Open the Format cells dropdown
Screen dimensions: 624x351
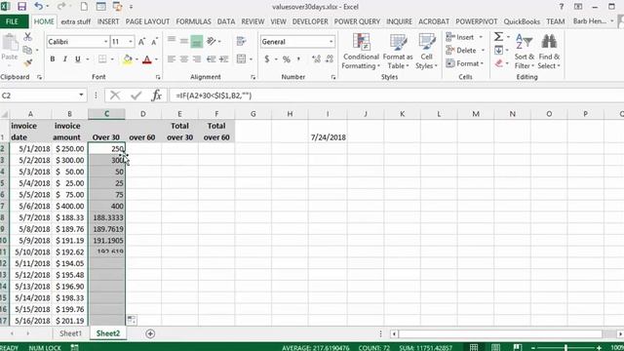click(x=465, y=63)
